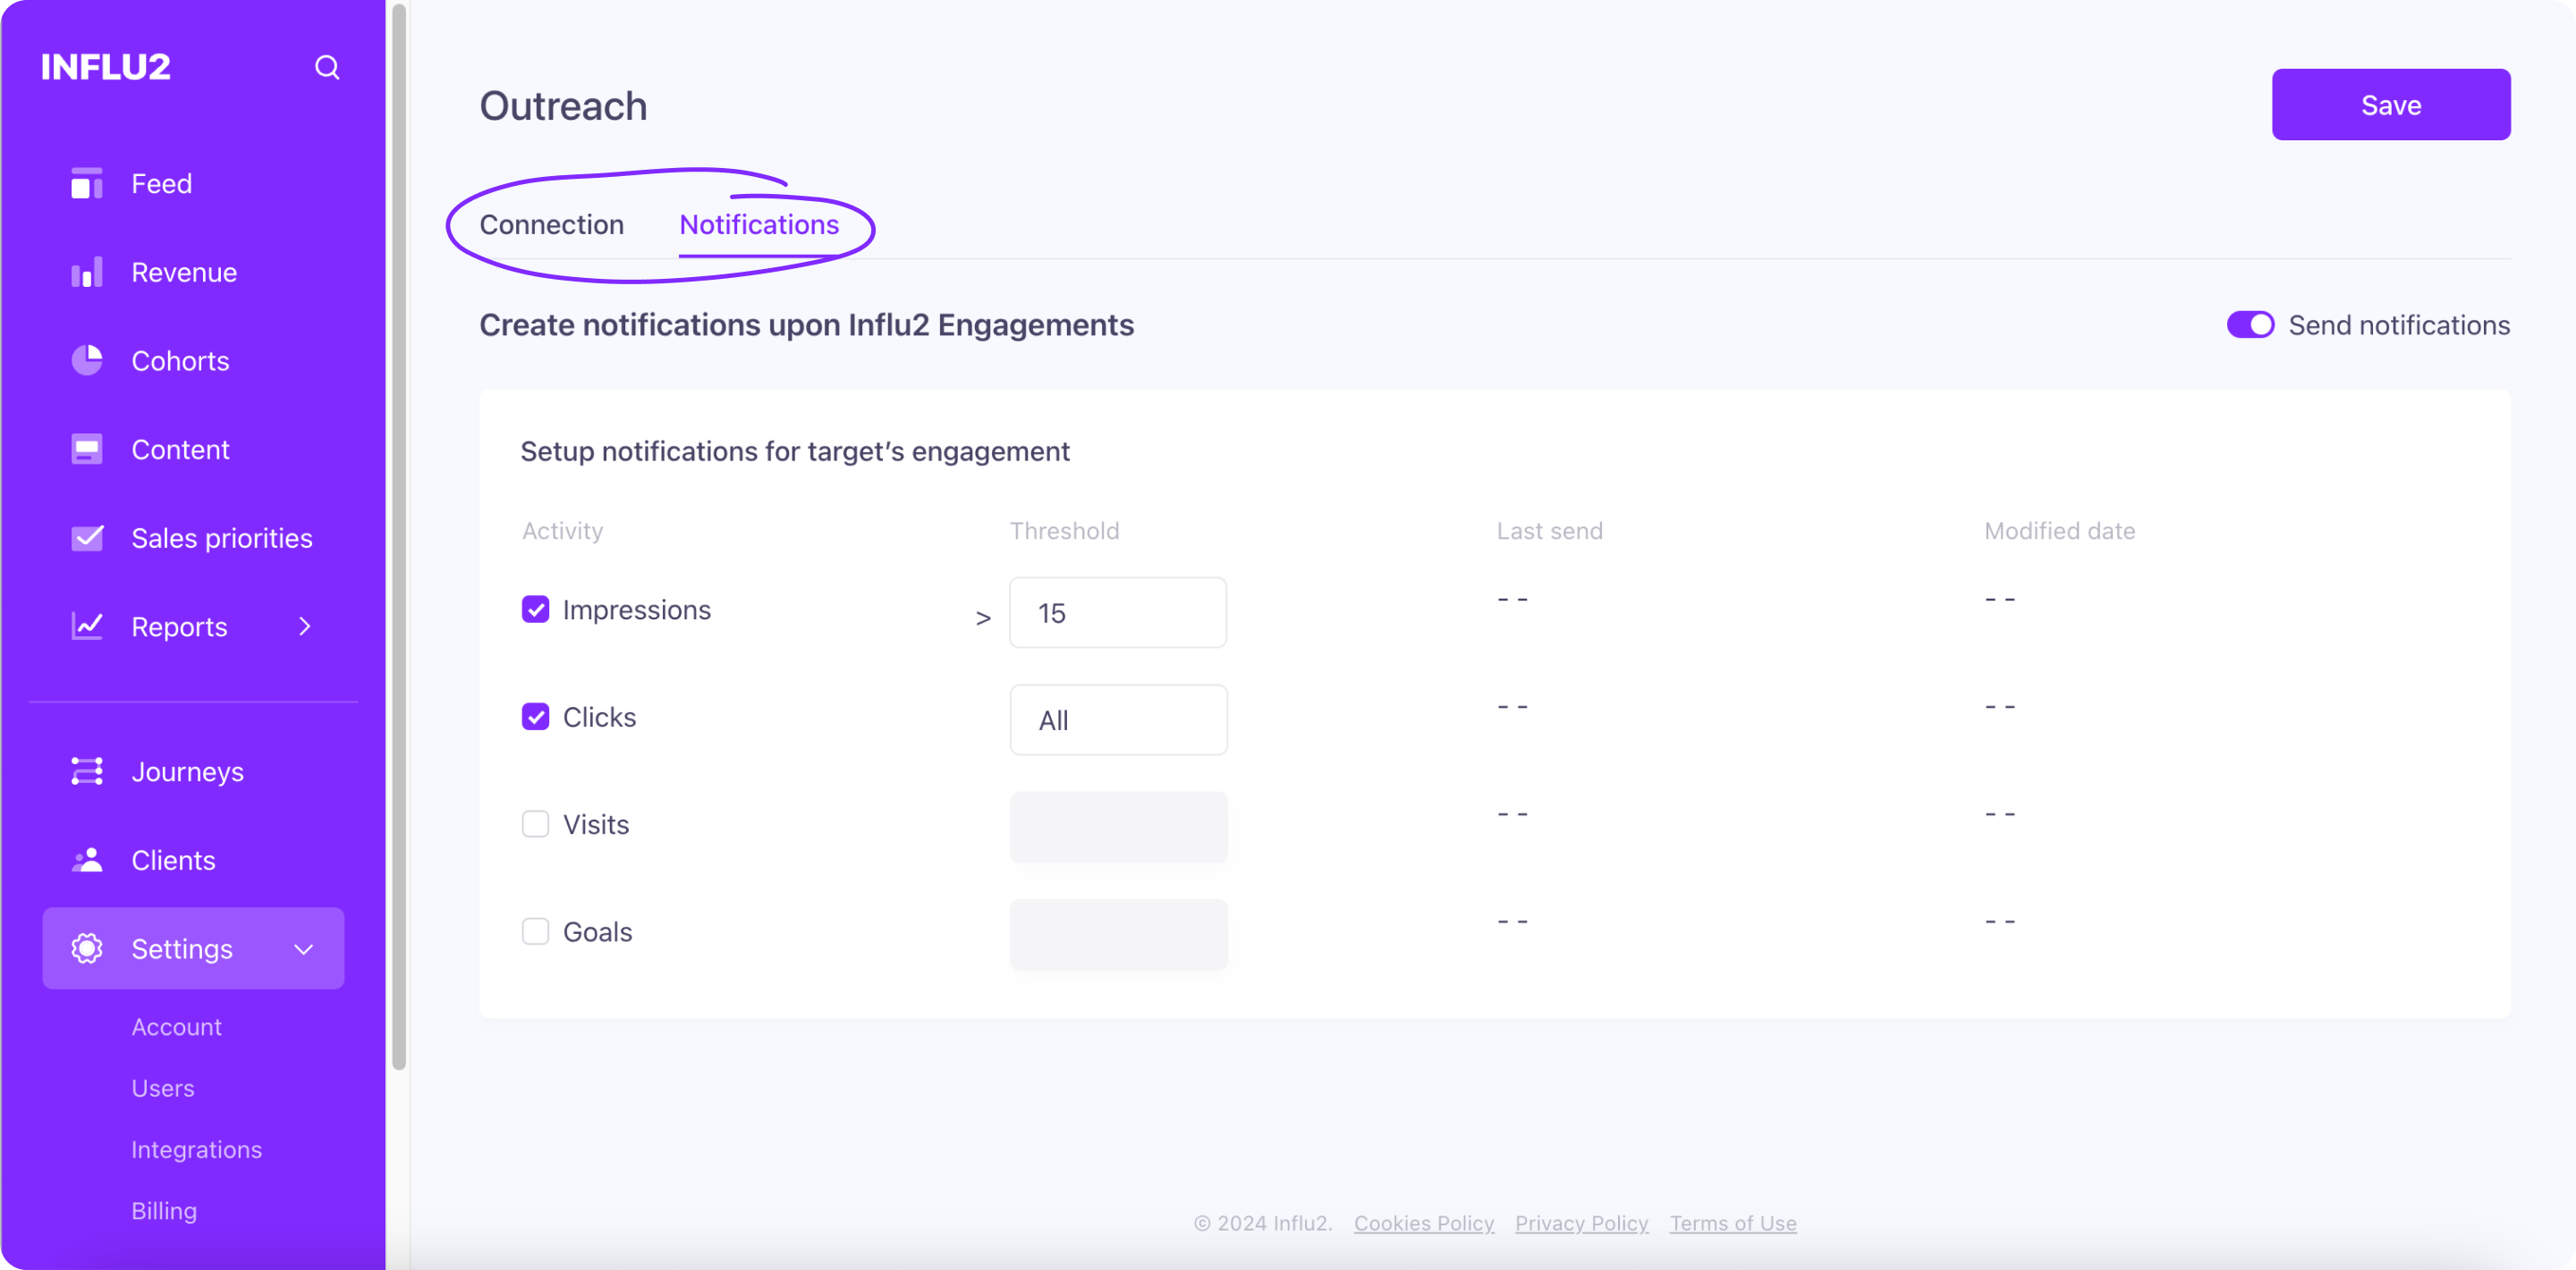Open the Clicks threshold All field
The image size is (2576, 1270).
coord(1118,719)
